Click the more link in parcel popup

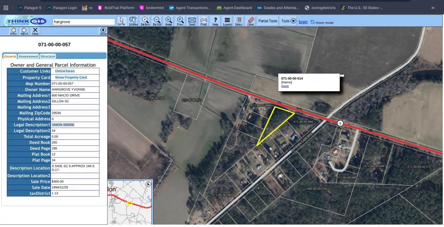(x=285, y=86)
